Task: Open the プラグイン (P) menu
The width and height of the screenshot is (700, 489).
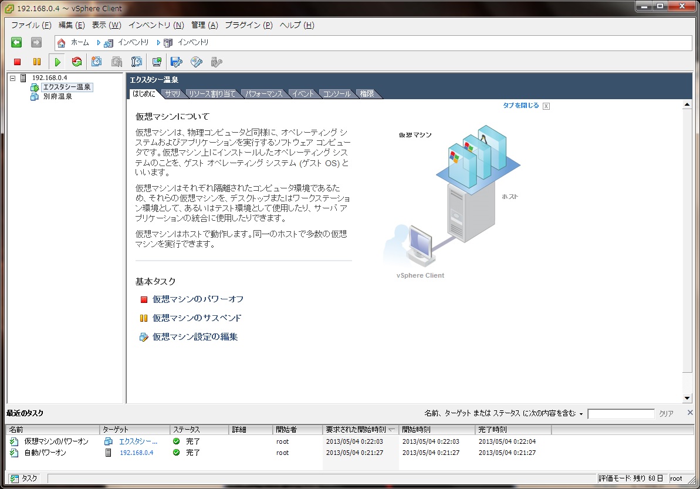Action: (x=249, y=25)
